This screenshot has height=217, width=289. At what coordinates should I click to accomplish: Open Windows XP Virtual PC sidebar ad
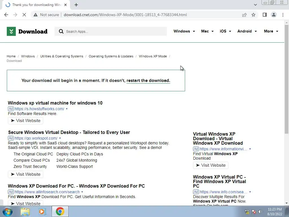(220, 182)
